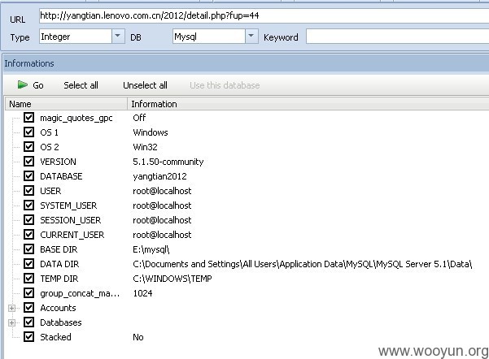Toggle the TEMP DIR checkbox
The width and height of the screenshot is (489, 359).
coord(29,279)
